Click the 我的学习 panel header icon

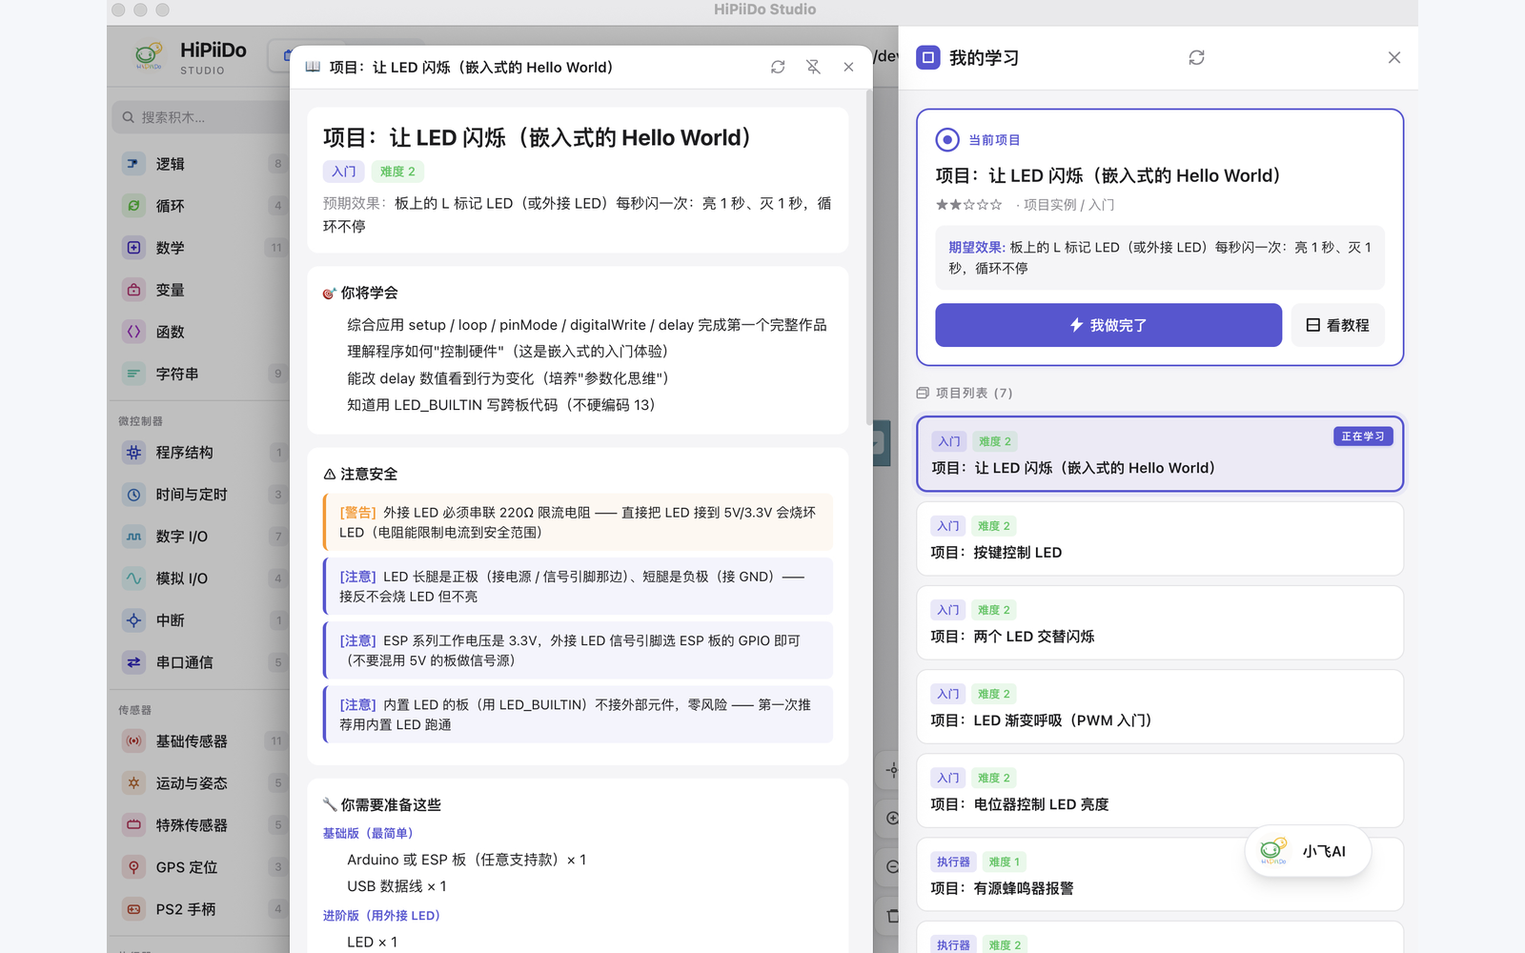928,57
